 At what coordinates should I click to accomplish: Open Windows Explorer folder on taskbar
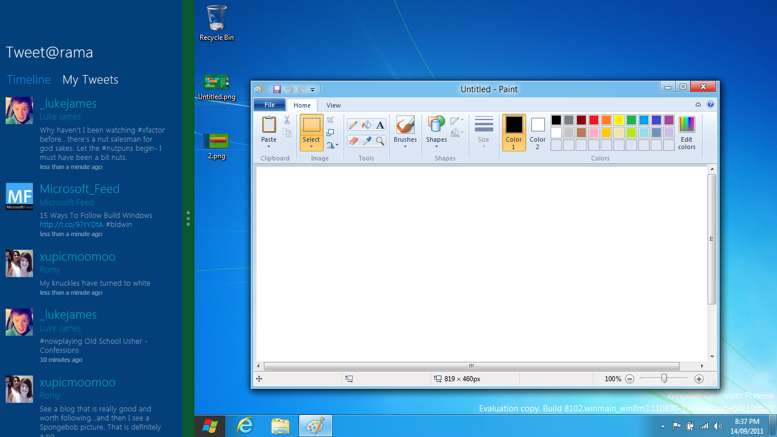(280, 426)
